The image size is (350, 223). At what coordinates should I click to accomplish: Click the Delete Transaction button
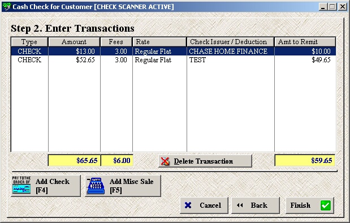205,161
